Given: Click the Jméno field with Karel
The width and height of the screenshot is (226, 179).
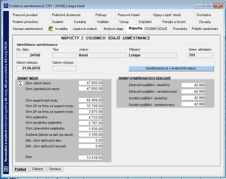Looking at the screenshot, I should [x=102, y=55].
